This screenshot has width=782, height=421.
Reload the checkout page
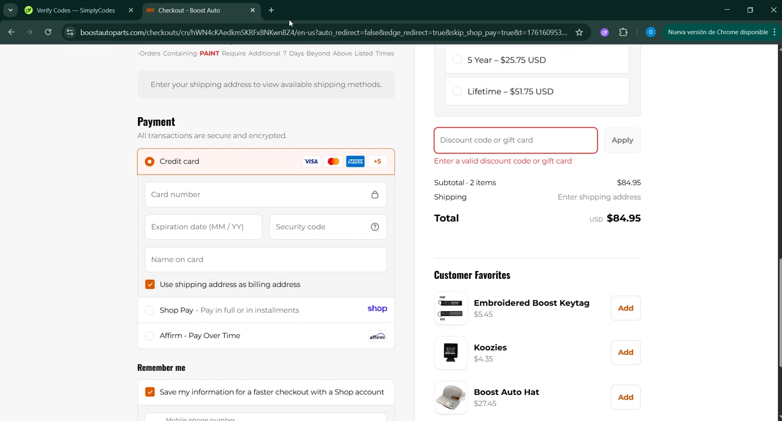48,32
